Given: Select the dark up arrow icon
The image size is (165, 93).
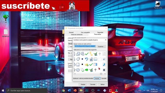Looking at the screenshot, I should 95,70.
